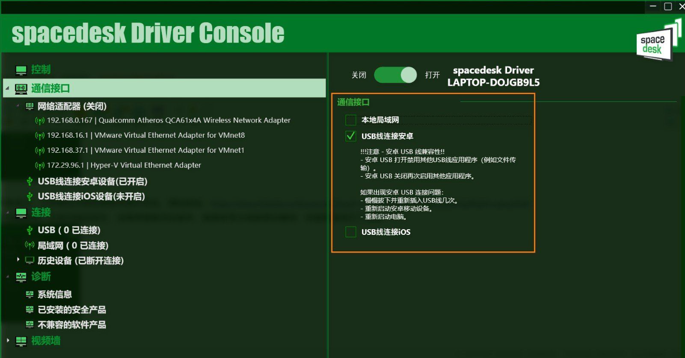Select Qualcomm Atheros QCA61x4A Wireless Network Adapter row
This screenshot has width=685, height=358.
[x=169, y=121]
